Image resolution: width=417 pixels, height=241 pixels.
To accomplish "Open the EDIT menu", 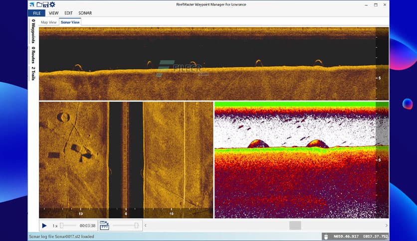I will tap(68, 13).
